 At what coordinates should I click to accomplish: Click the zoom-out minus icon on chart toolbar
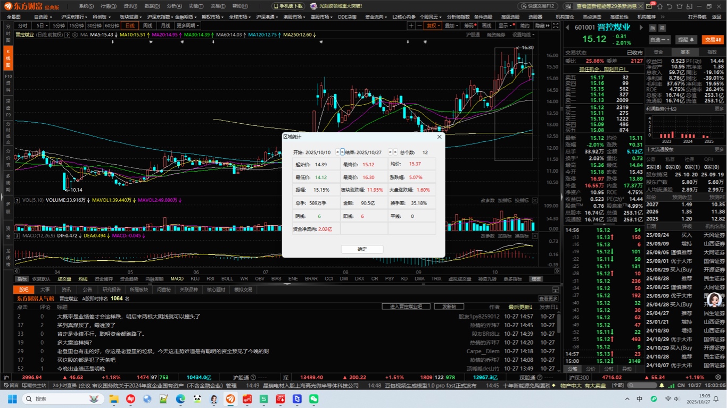click(419, 25)
